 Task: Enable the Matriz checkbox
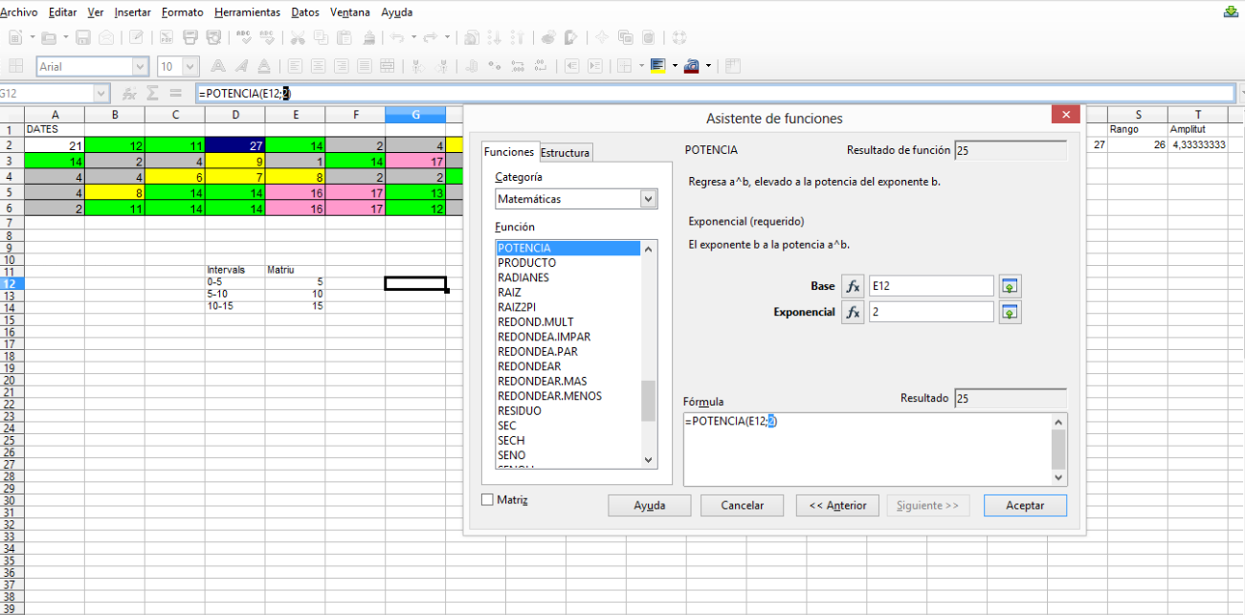pyautogui.click(x=488, y=500)
